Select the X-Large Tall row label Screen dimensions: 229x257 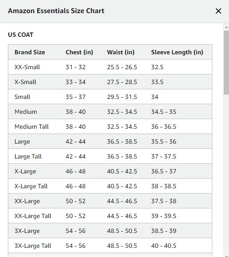31,186
